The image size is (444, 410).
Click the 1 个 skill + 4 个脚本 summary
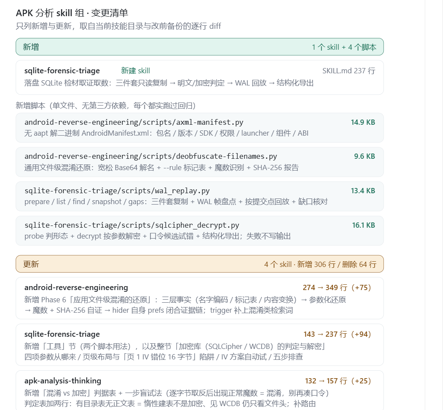tap(344, 47)
